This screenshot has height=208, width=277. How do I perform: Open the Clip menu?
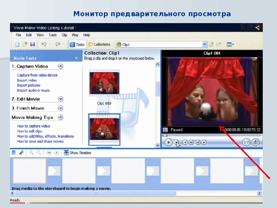tap(64, 35)
